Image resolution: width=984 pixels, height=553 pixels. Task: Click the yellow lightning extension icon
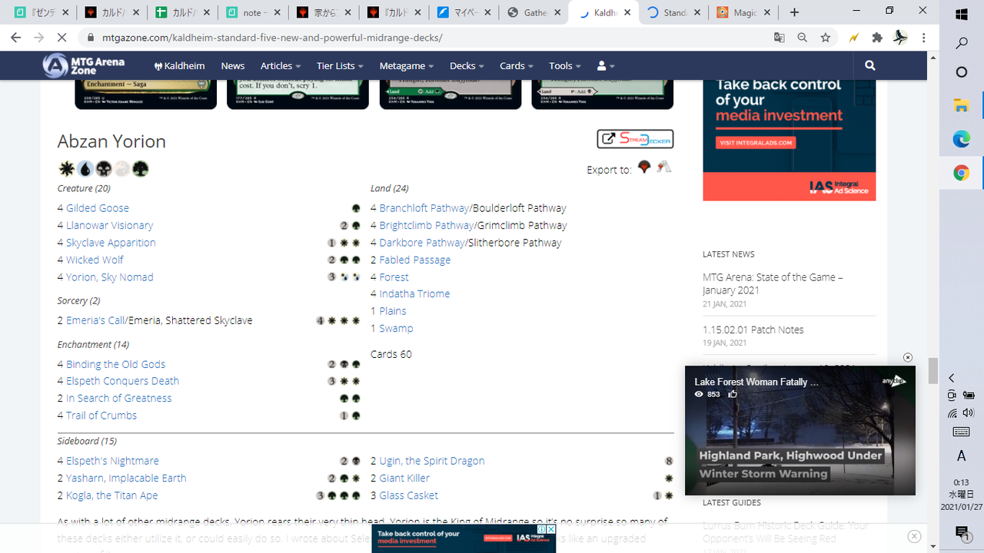pyautogui.click(x=853, y=38)
